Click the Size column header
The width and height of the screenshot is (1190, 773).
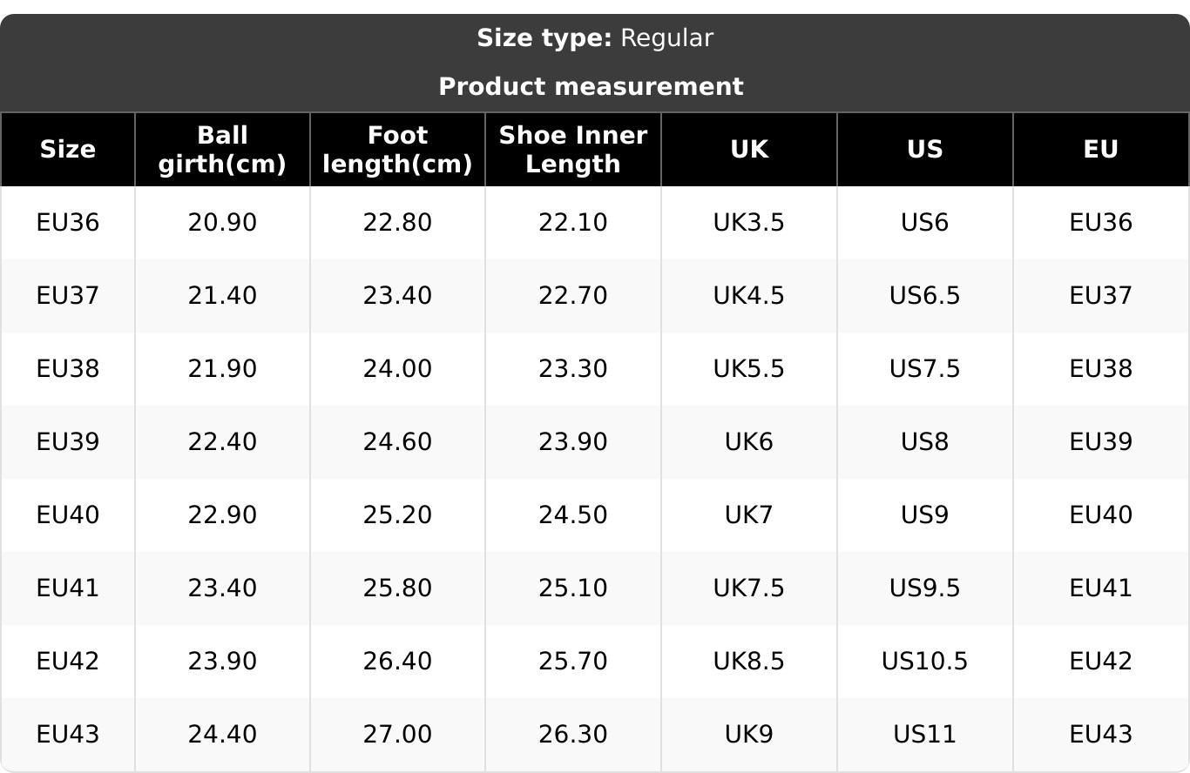67,150
